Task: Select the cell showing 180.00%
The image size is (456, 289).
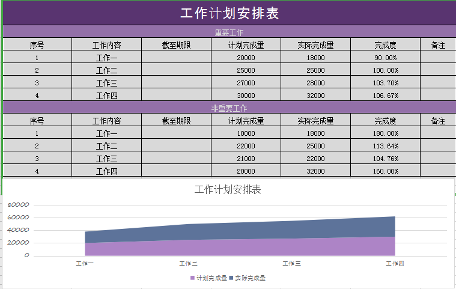Action: [x=385, y=133]
